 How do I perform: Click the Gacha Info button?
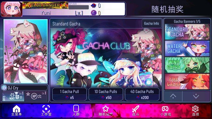click(151, 24)
